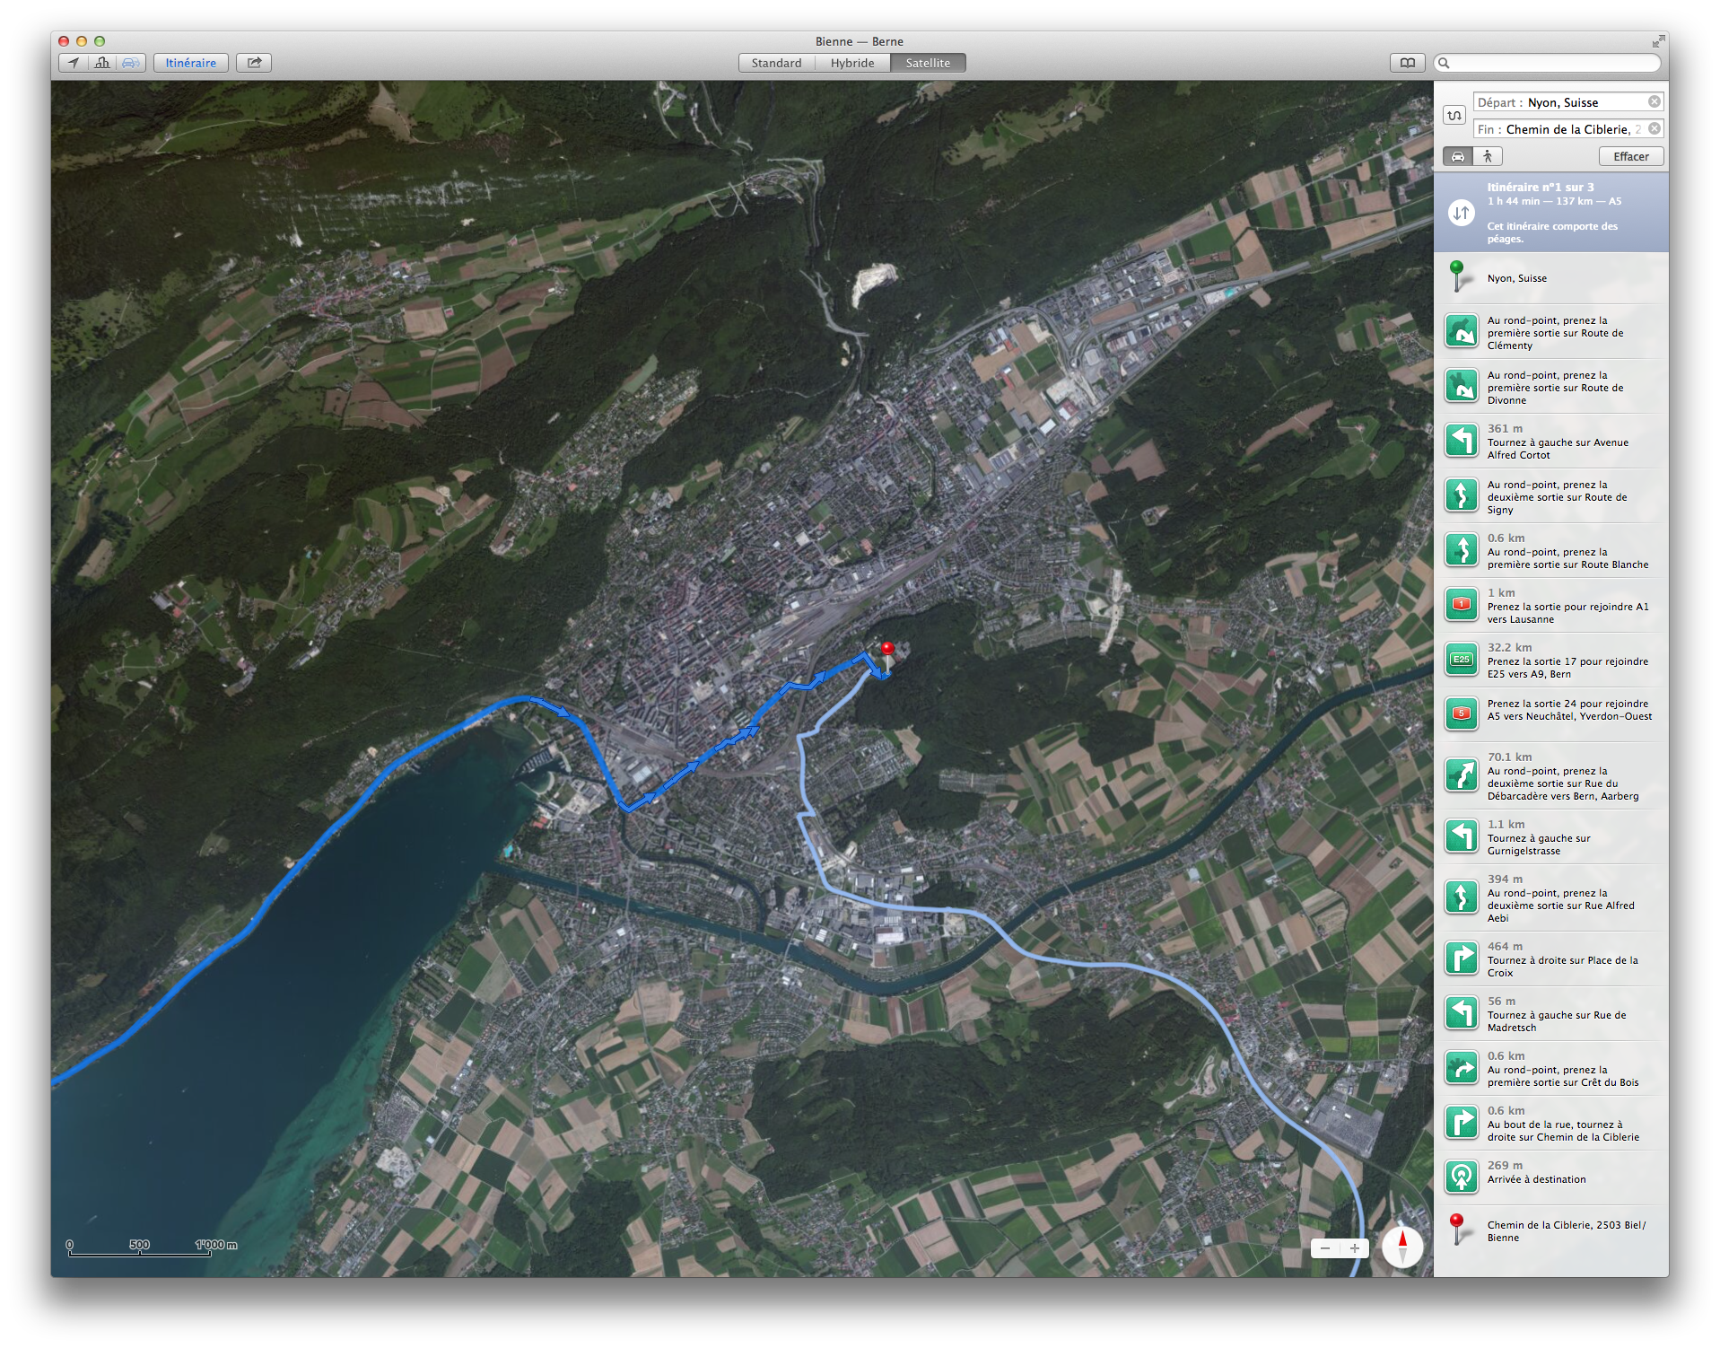Open the bookmarks book icon
1720x1348 pixels.
point(1407,63)
